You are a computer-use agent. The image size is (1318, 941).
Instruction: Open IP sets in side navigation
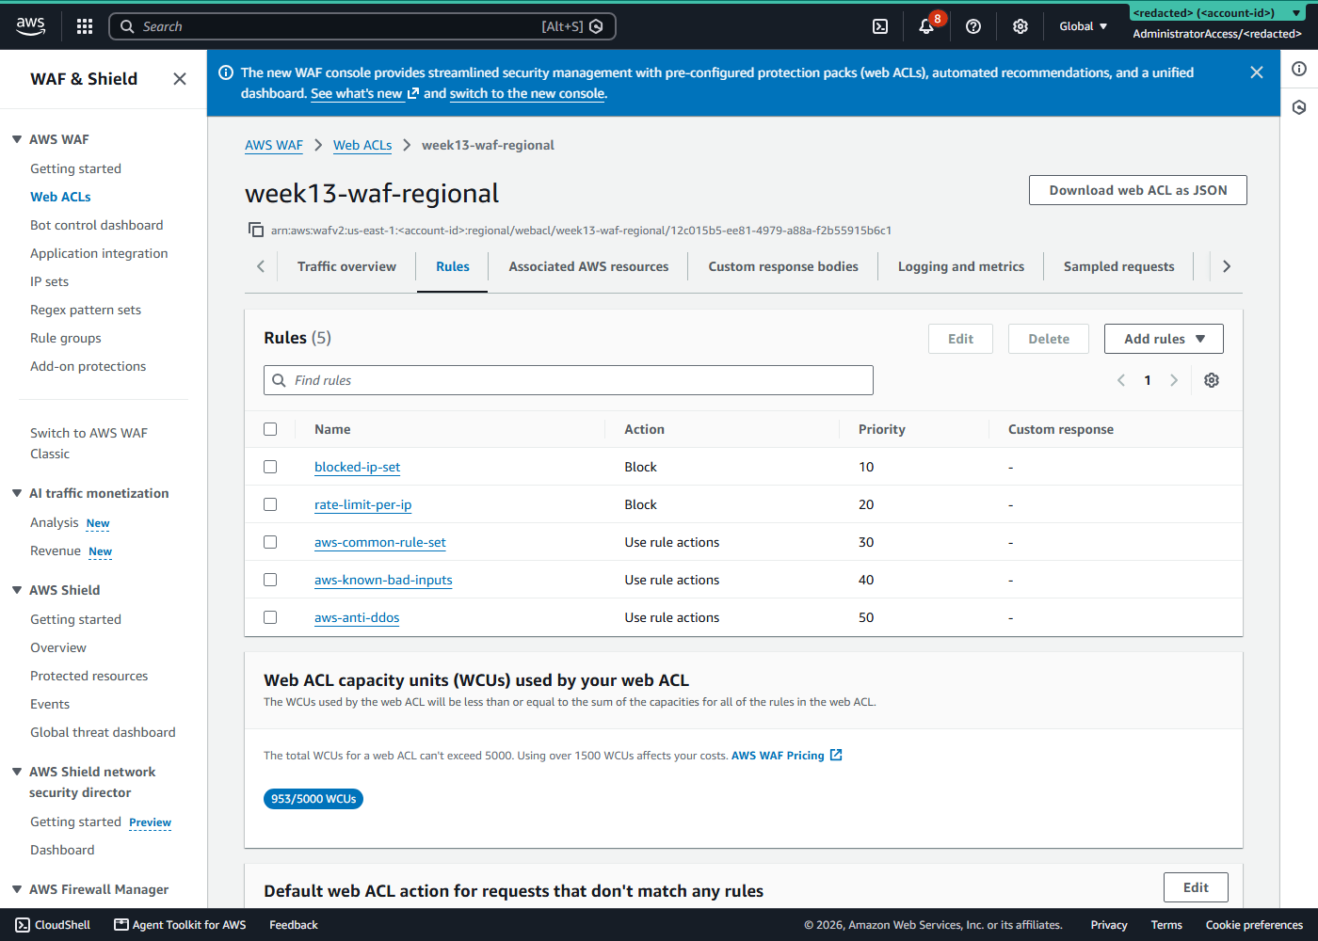pyautogui.click(x=49, y=281)
